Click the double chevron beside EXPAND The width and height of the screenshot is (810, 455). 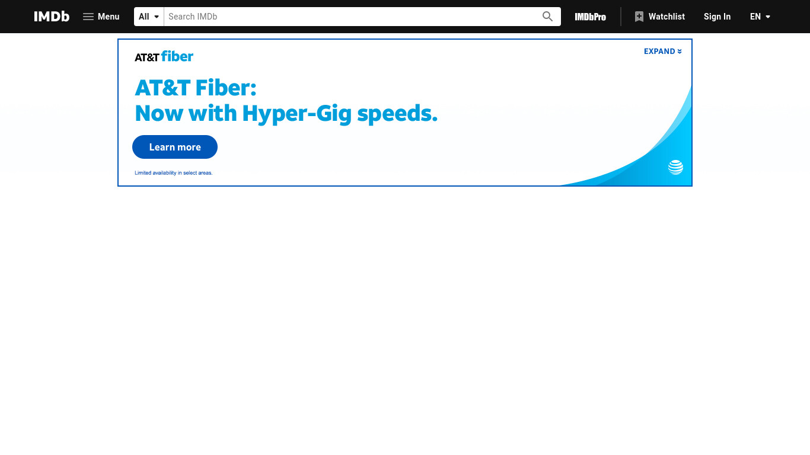click(680, 52)
